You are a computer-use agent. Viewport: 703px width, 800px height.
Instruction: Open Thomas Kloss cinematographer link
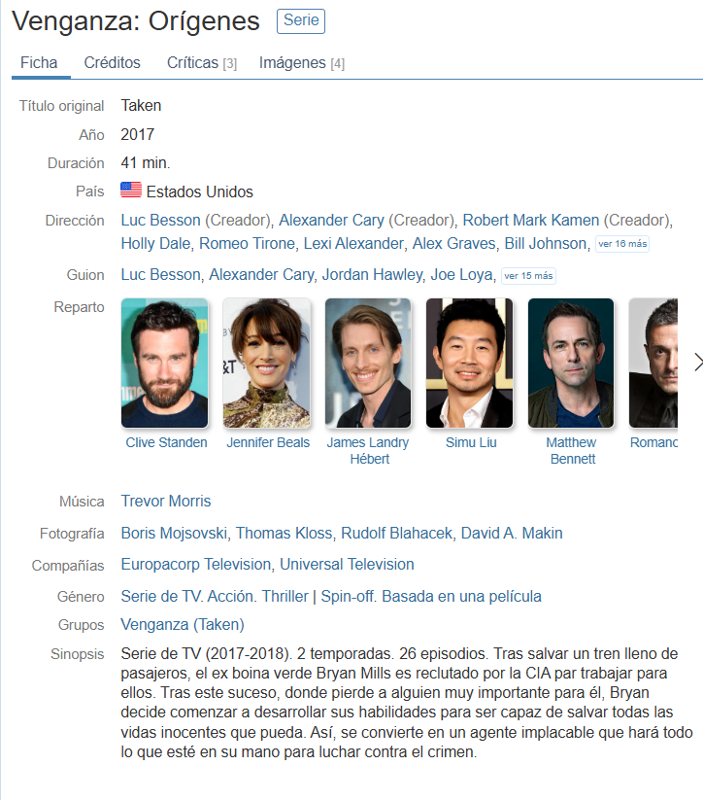click(x=284, y=533)
